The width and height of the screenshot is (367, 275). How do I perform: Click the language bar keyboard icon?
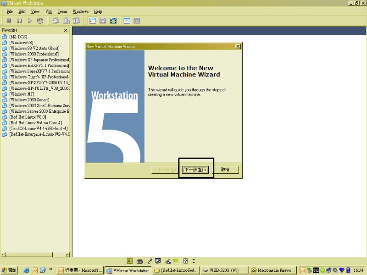point(140,261)
